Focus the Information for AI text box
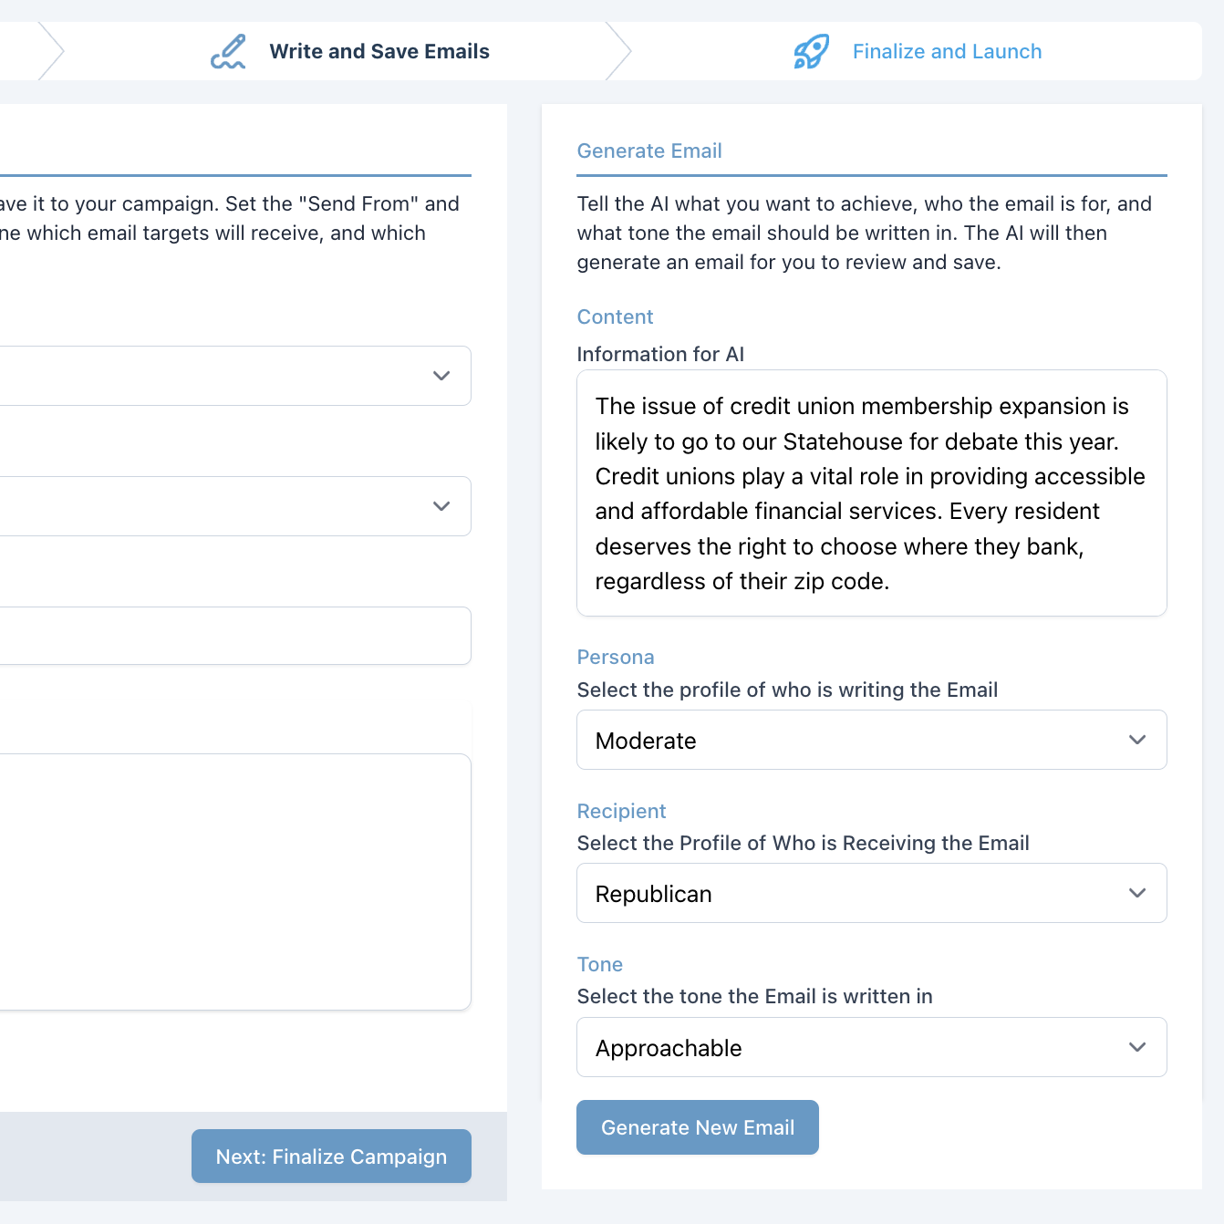 [871, 493]
